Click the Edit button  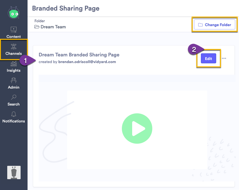coord(208,58)
